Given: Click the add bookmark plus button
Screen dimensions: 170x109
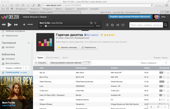Looking at the screenshot, I should coord(28,5).
